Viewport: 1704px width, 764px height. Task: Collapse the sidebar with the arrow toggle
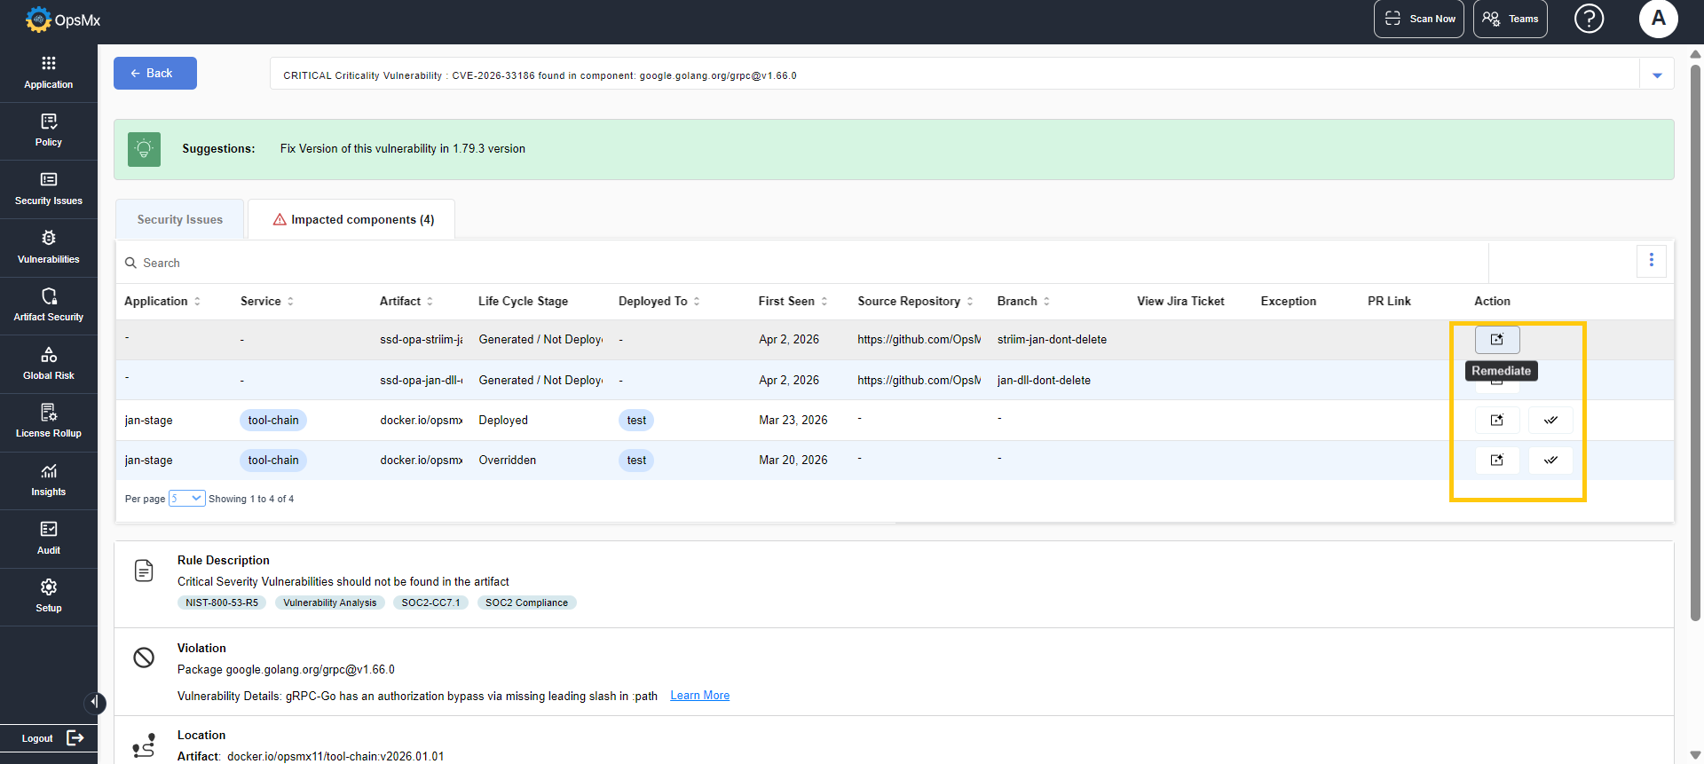coord(95,703)
